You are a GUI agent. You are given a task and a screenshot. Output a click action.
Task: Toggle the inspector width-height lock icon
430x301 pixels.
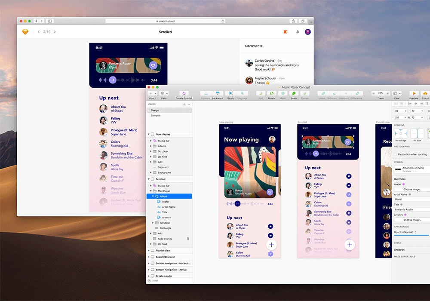[409, 117]
